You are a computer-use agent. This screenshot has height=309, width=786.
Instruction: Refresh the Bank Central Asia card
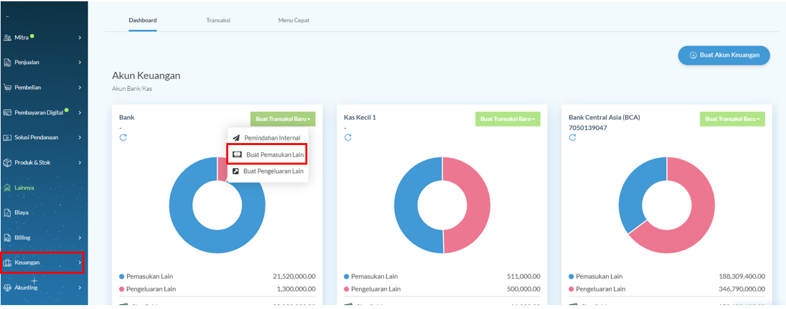573,137
